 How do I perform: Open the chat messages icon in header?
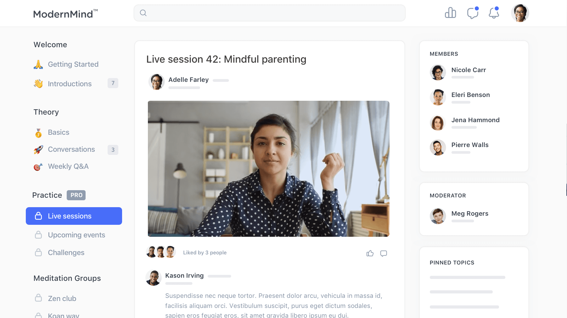coord(473,13)
